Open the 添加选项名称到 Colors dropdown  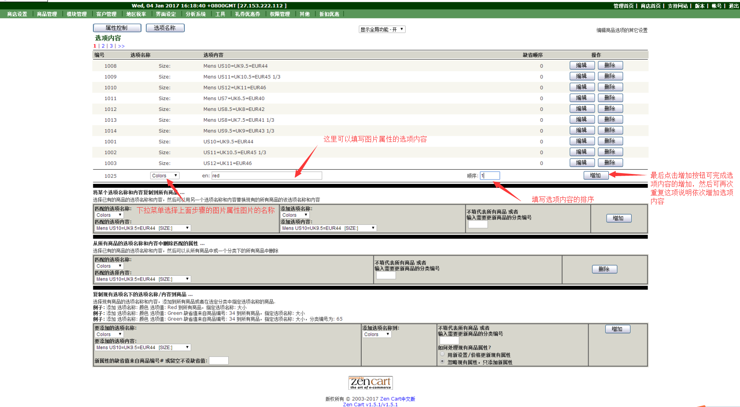coord(376,334)
